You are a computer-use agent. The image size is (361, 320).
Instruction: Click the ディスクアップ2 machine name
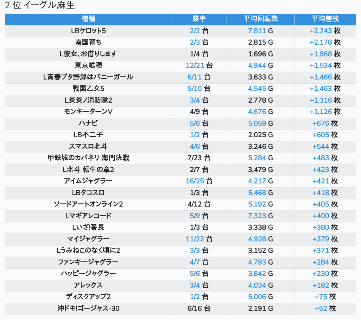tap(88, 297)
